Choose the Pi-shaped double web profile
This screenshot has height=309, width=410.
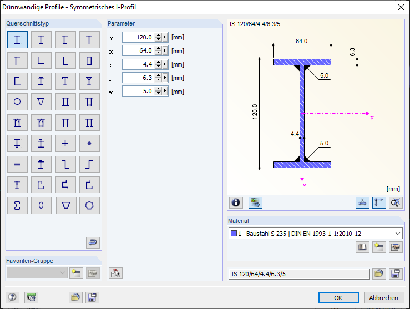[x=65, y=123]
